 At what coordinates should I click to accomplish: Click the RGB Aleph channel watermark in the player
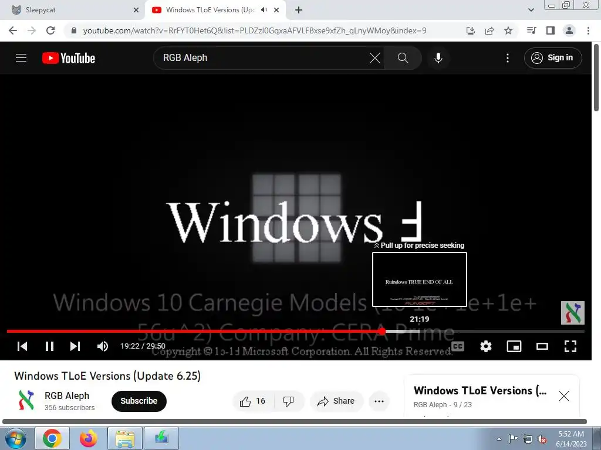573,313
